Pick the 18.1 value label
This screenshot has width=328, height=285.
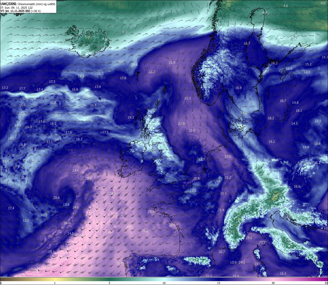(x=299, y=111)
